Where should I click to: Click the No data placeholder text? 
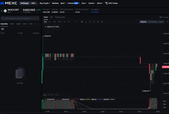click(x=20, y=83)
